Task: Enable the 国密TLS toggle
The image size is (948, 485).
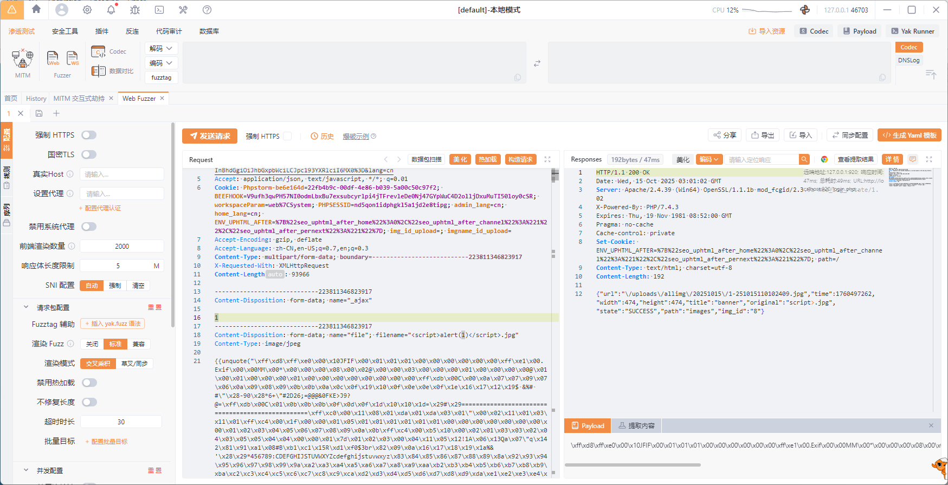Action: pyautogui.click(x=89, y=154)
